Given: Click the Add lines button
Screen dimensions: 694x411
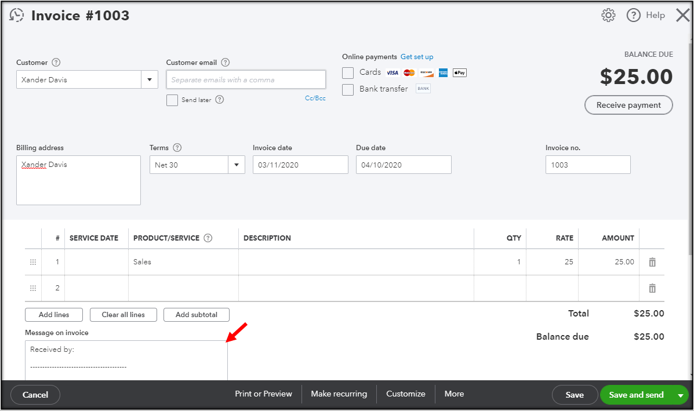Looking at the screenshot, I should (54, 315).
